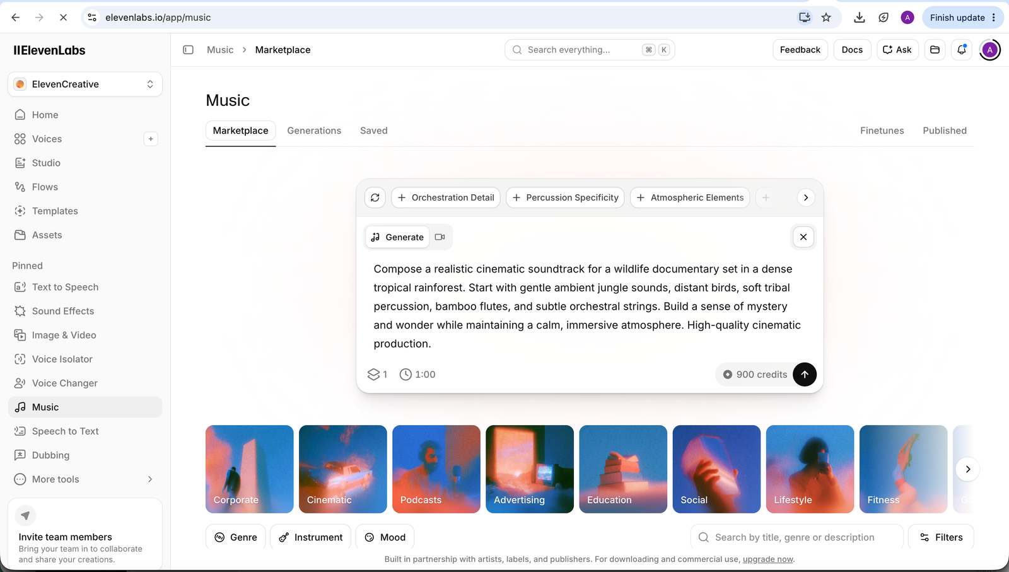The image size is (1009, 572).
Task: Select the Generate mode button
Action: click(x=397, y=237)
